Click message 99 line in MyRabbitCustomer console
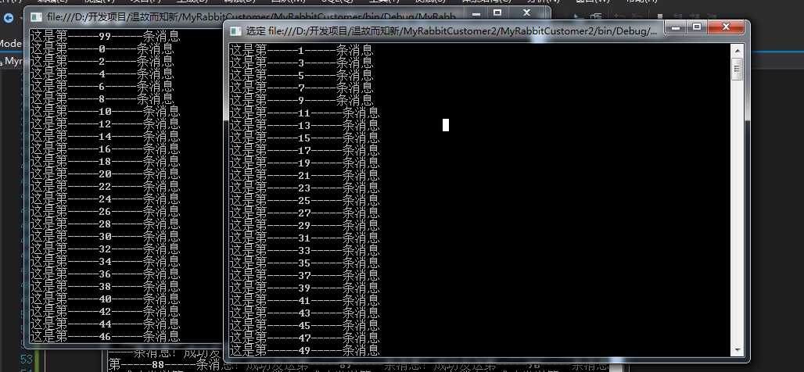This screenshot has width=804, height=372. (x=105, y=37)
